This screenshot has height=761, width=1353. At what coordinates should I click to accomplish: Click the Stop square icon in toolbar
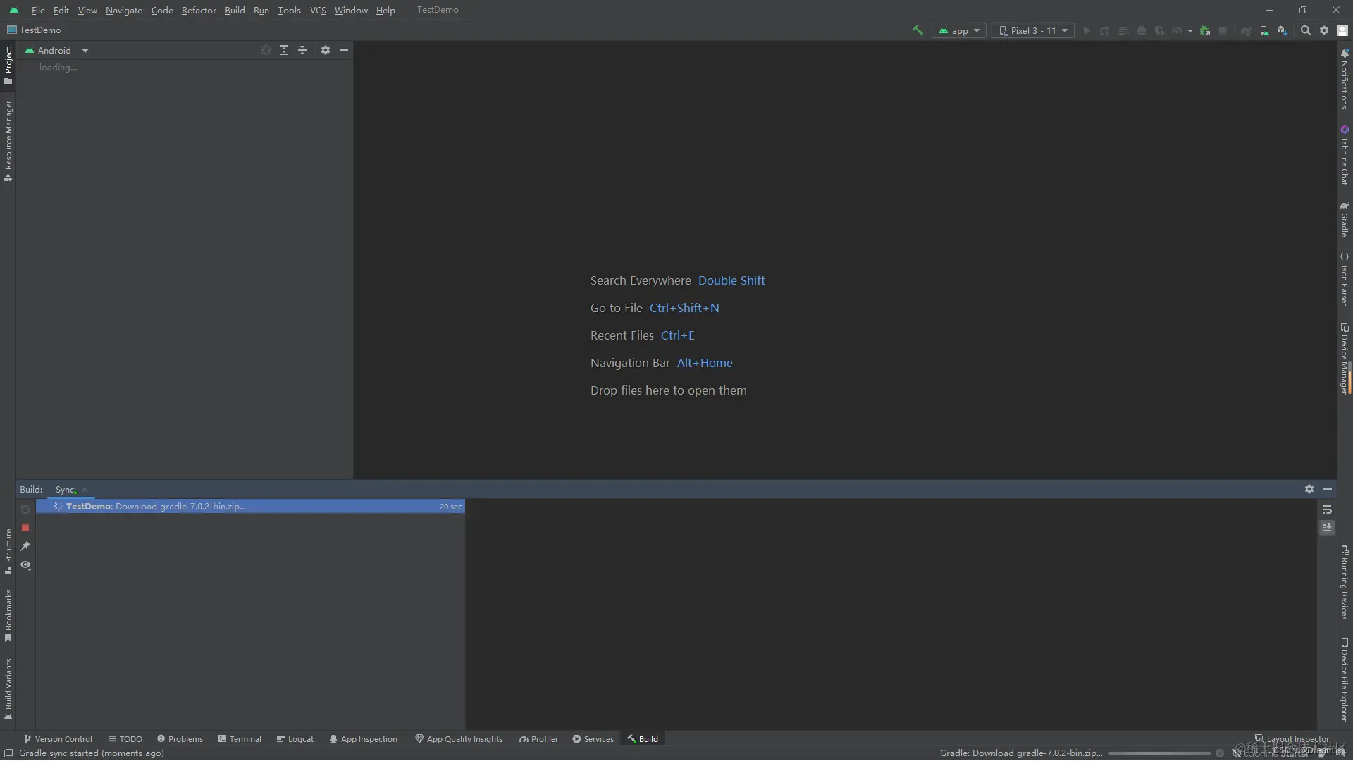tap(1223, 30)
